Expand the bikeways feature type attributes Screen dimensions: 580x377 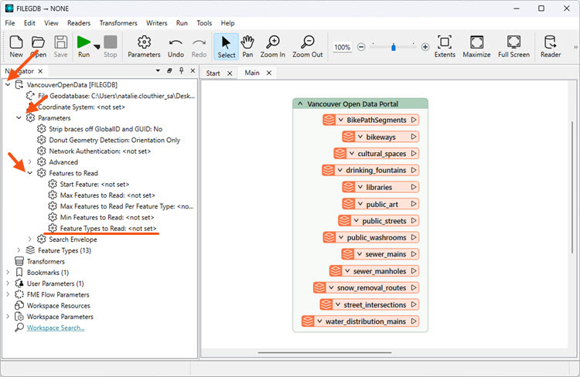pyautogui.click(x=360, y=137)
